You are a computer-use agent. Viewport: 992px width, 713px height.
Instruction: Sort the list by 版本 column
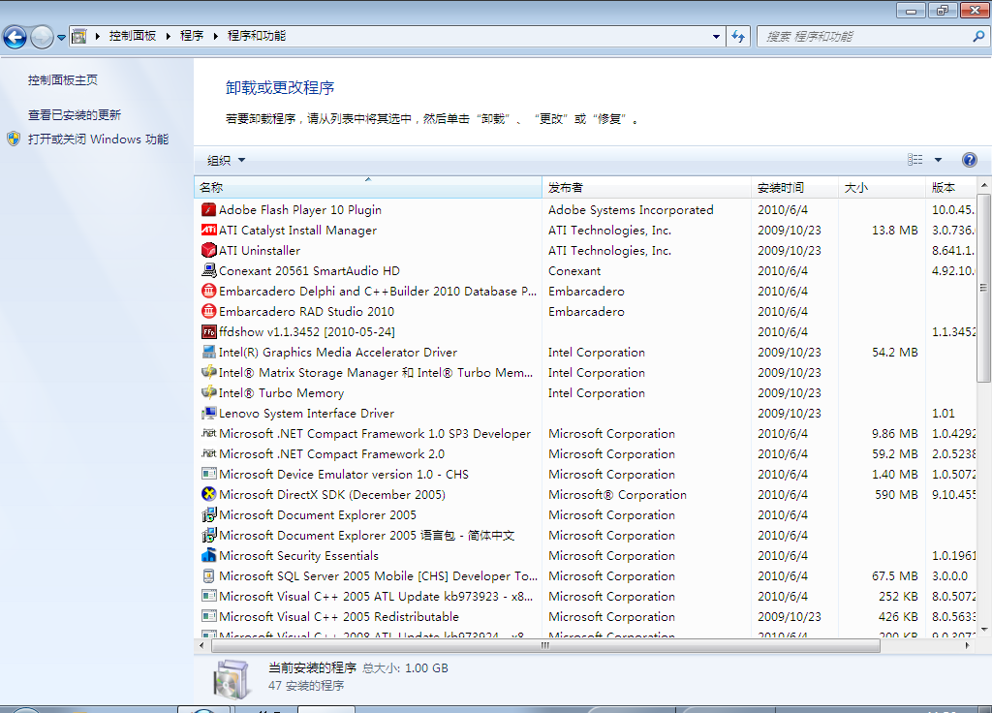951,187
